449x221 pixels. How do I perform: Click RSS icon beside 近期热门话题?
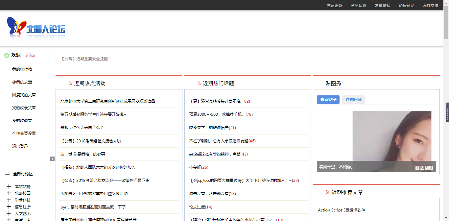pyautogui.click(x=199, y=84)
